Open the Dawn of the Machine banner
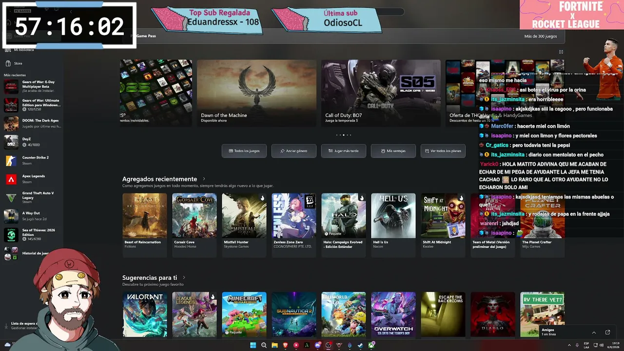 click(257, 93)
